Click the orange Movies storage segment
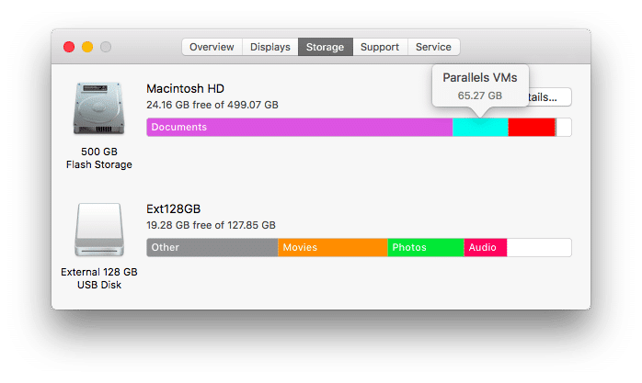 [x=332, y=248]
